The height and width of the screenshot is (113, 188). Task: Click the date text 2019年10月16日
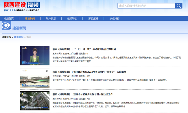70,99
